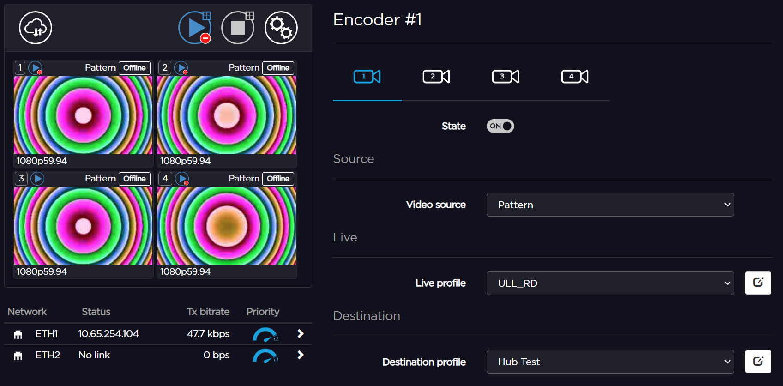Edit the Destination profile Hub Test
This screenshot has width=783, height=386.
[x=758, y=362]
